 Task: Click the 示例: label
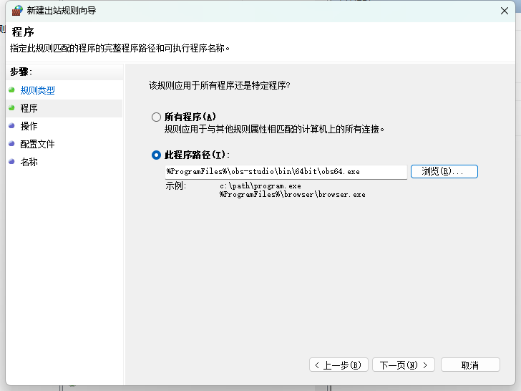point(176,186)
